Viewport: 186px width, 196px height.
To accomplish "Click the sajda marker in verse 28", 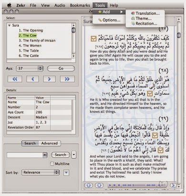I will tap(93, 39).
